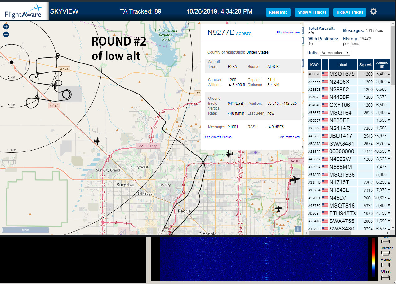Viewport: 396px width, 284px height.
Task: Click the Reset Map button
Action: tap(278, 12)
